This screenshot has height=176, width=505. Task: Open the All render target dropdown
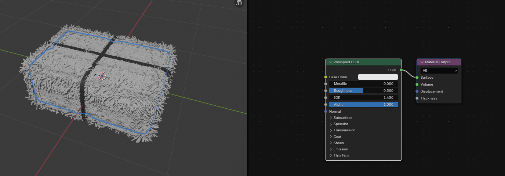[x=439, y=71]
